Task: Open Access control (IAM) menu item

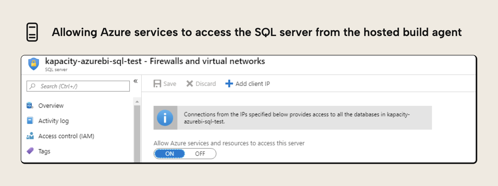Action: [66, 136]
